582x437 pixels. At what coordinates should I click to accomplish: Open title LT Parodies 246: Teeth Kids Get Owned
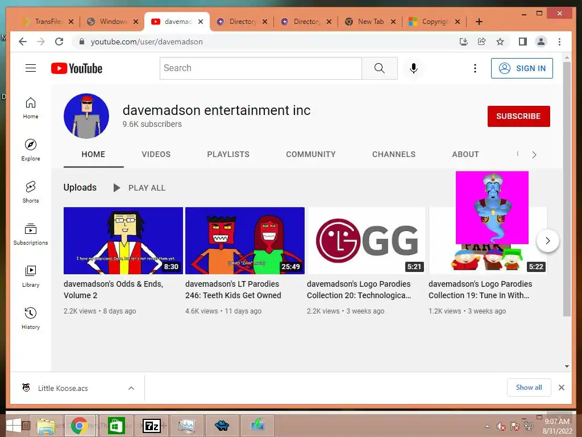pyautogui.click(x=233, y=290)
